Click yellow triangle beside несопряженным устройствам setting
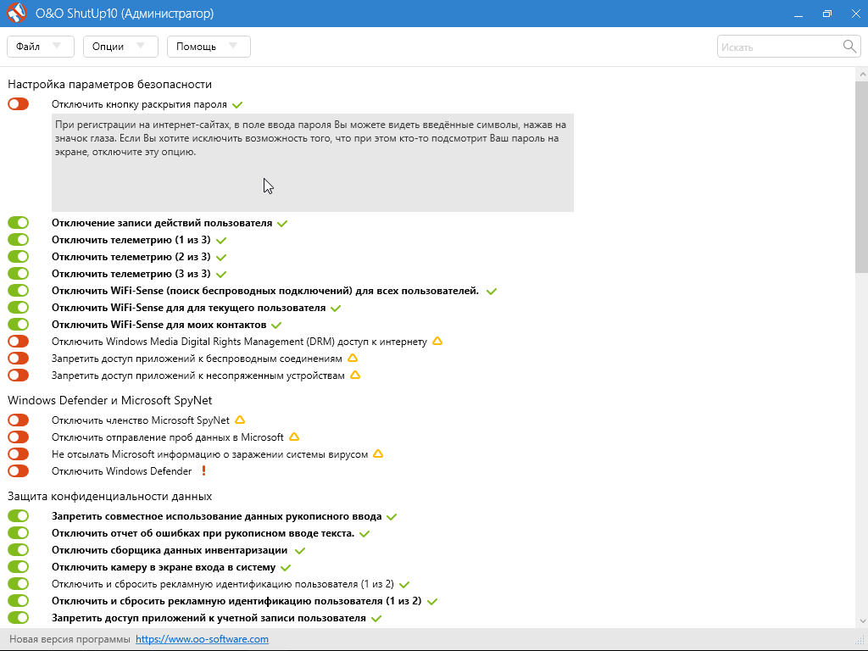This screenshot has height=651, width=868. [355, 375]
